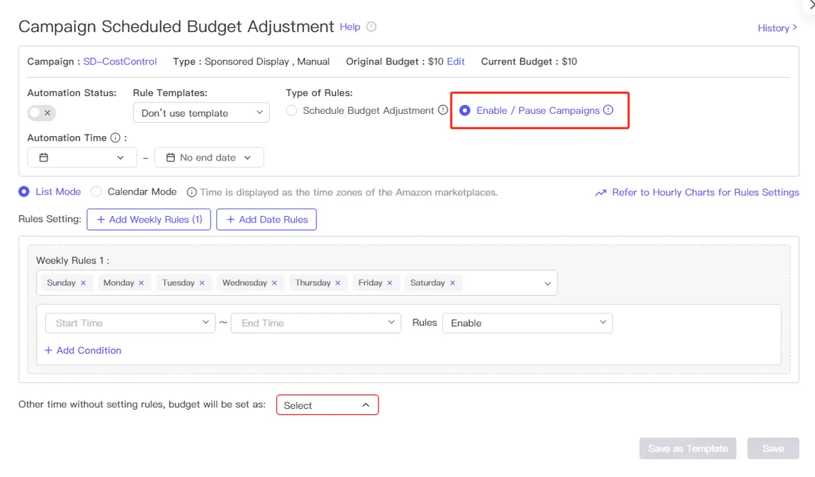Switch to List Mode
The width and height of the screenshot is (815, 477).
click(x=24, y=192)
